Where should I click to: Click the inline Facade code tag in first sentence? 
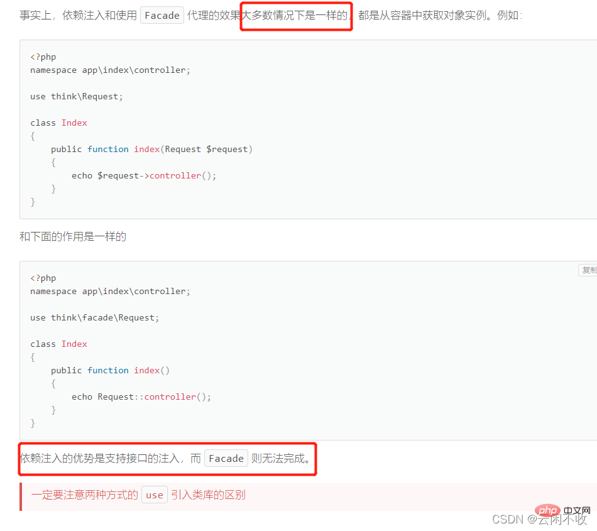point(162,15)
